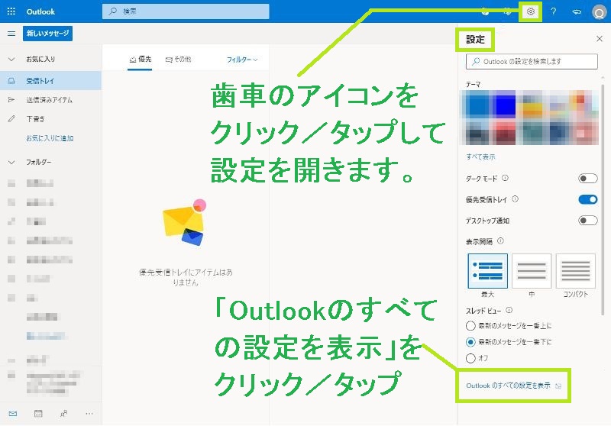Switch to その他 inbox tab

pos(178,60)
